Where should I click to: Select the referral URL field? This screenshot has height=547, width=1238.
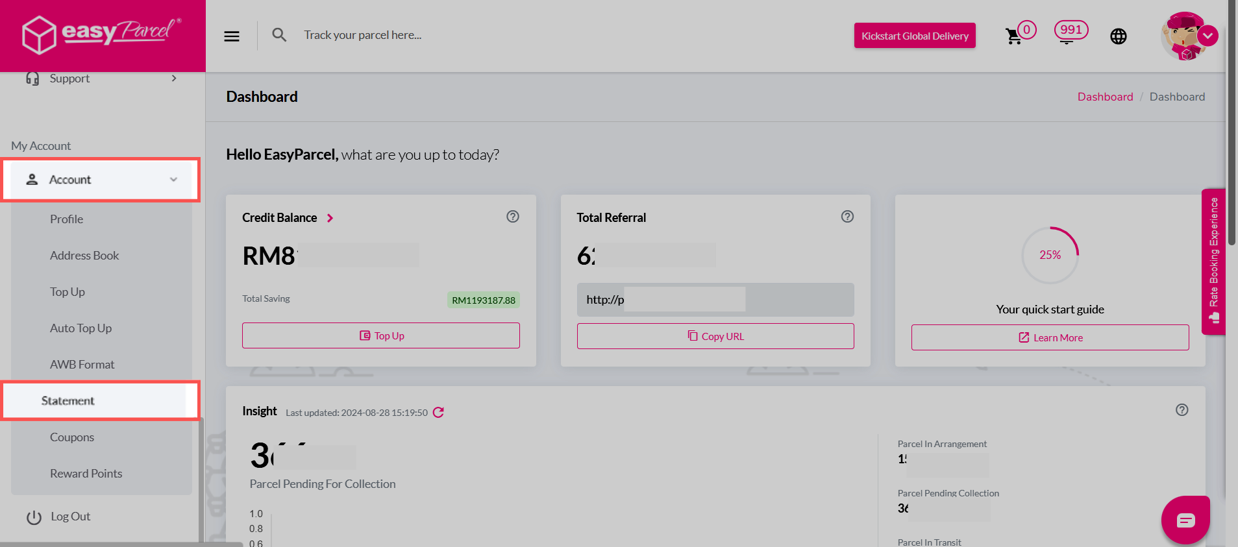[x=715, y=300]
